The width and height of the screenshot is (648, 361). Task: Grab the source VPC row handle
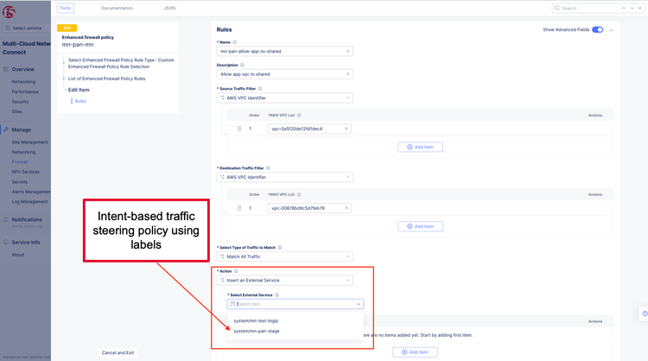pyautogui.click(x=239, y=129)
